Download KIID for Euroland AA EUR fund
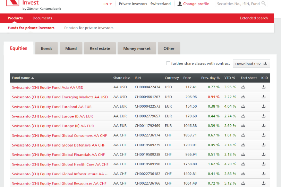281x187 pixels. 263,106
